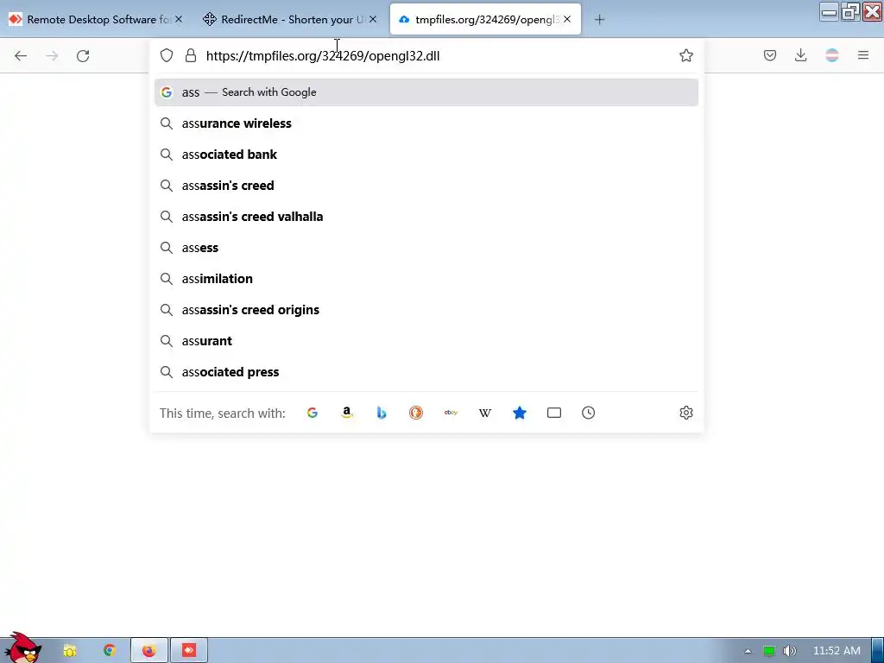Open the volume speaker tray icon

tap(790, 651)
